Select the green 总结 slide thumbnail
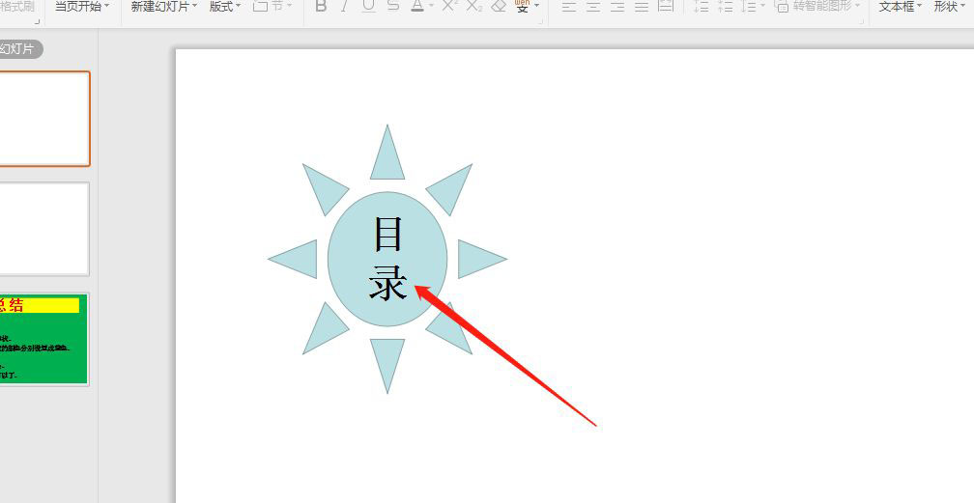974x503 pixels. [44, 340]
